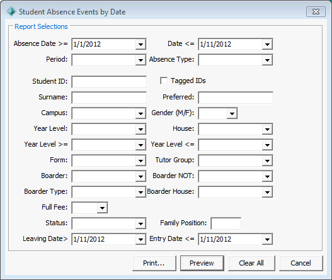Select the Gender (M/F) dropdown arrow
This screenshot has width=332, height=280.
pos(232,113)
